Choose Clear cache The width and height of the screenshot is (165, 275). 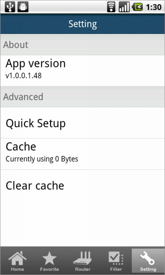(82, 185)
